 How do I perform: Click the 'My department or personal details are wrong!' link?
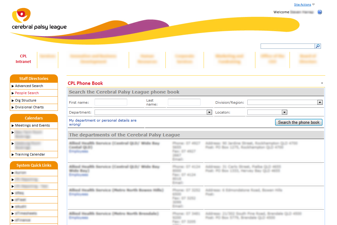(x=103, y=122)
